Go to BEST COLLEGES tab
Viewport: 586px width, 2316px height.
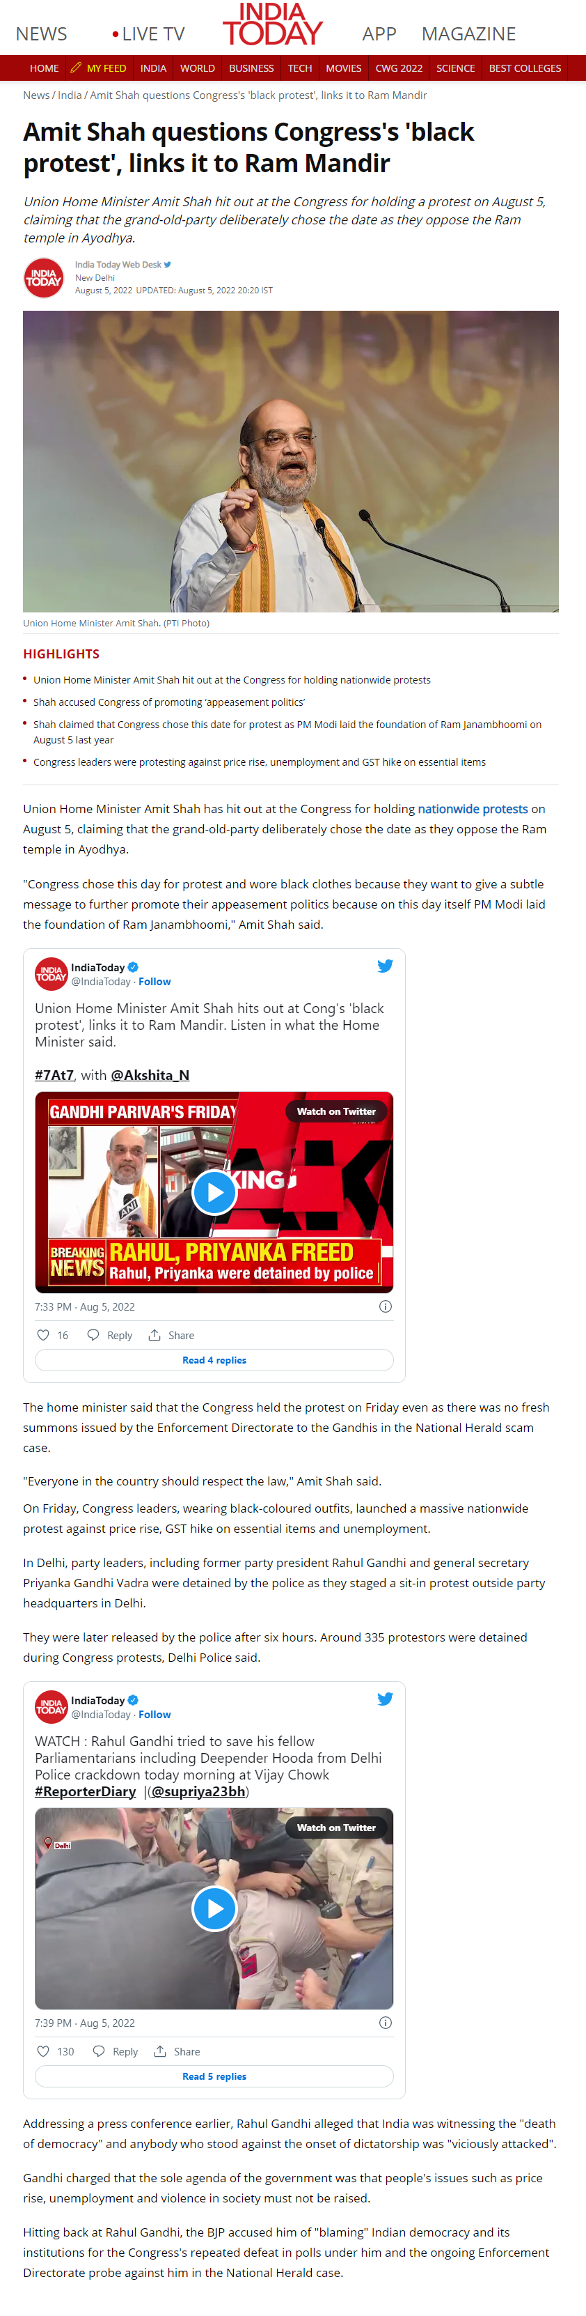point(525,68)
